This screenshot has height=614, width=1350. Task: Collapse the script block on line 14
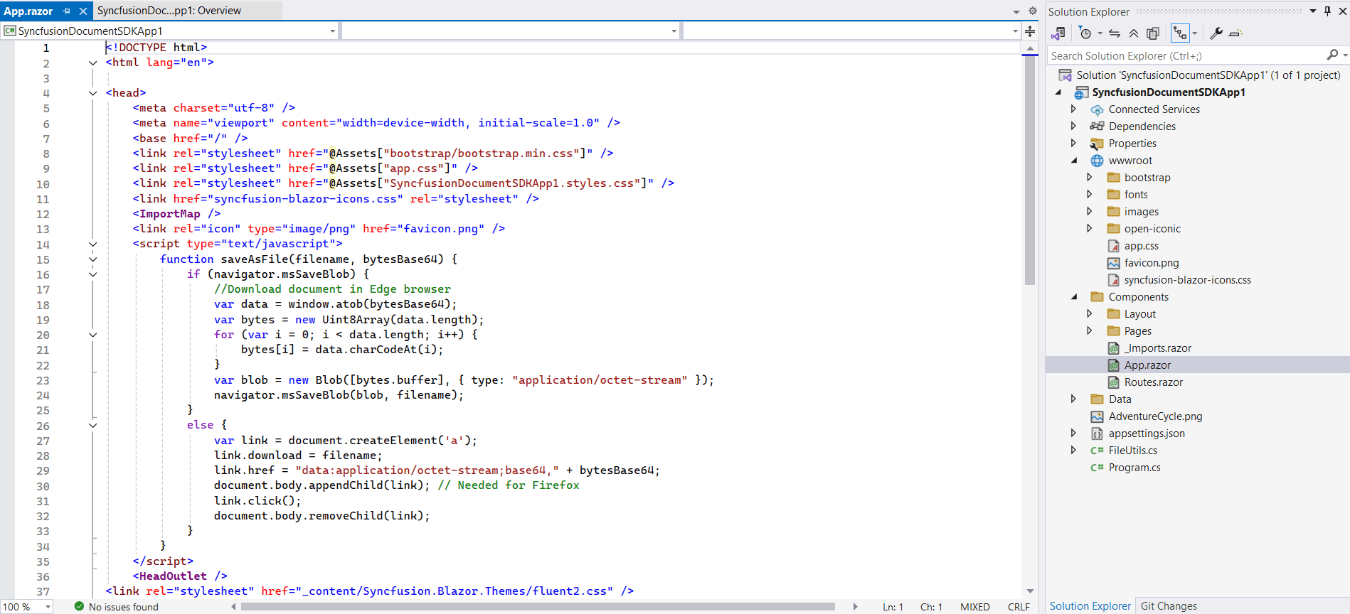tap(92, 244)
